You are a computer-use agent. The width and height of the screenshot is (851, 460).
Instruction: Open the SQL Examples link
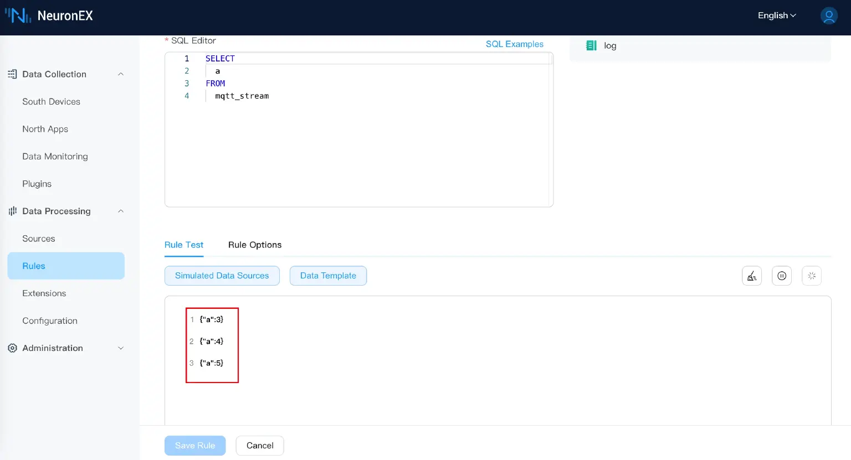(514, 44)
